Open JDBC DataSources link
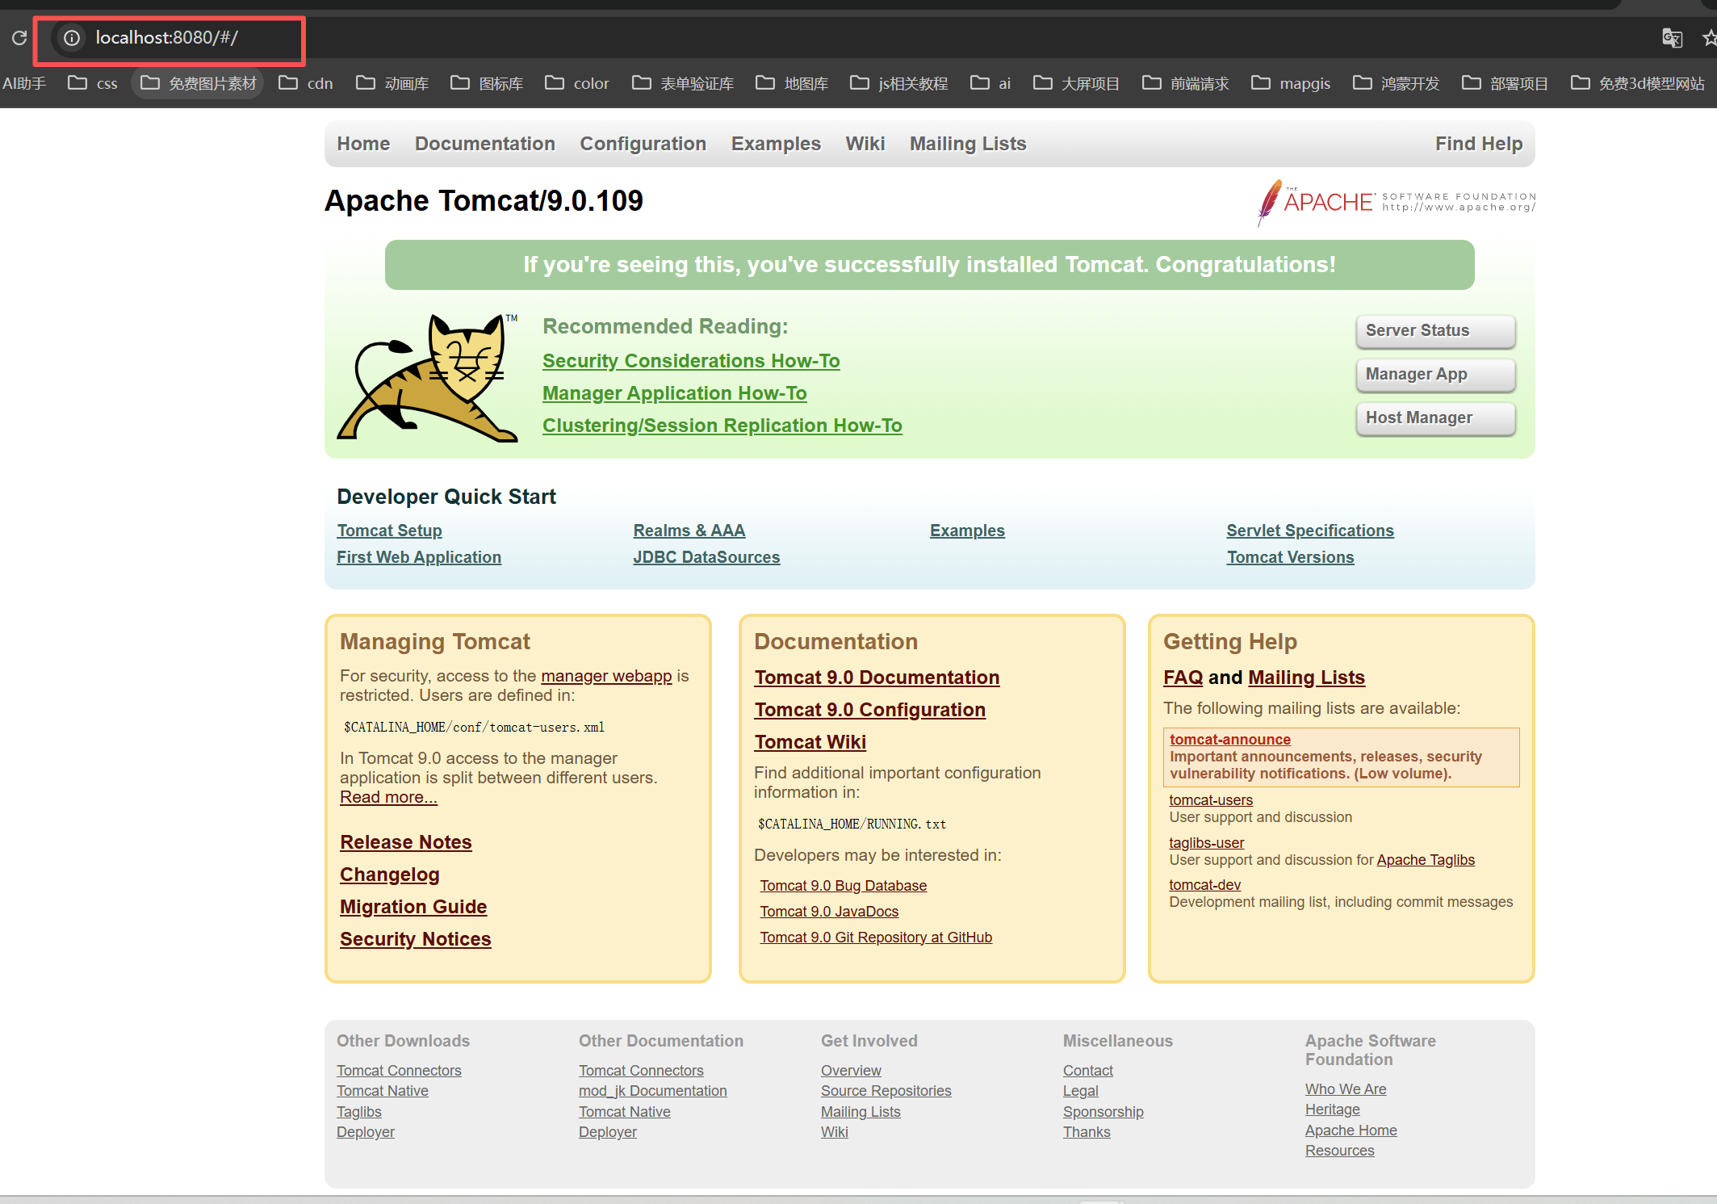The image size is (1717, 1204). (x=706, y=557)
